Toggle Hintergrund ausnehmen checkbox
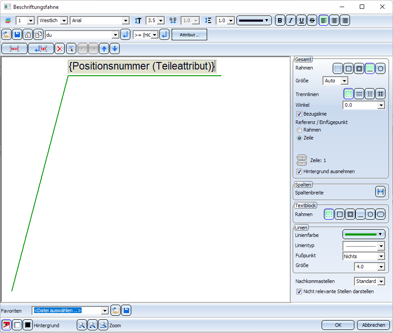The image size is (393, 333). click(299, 172)
